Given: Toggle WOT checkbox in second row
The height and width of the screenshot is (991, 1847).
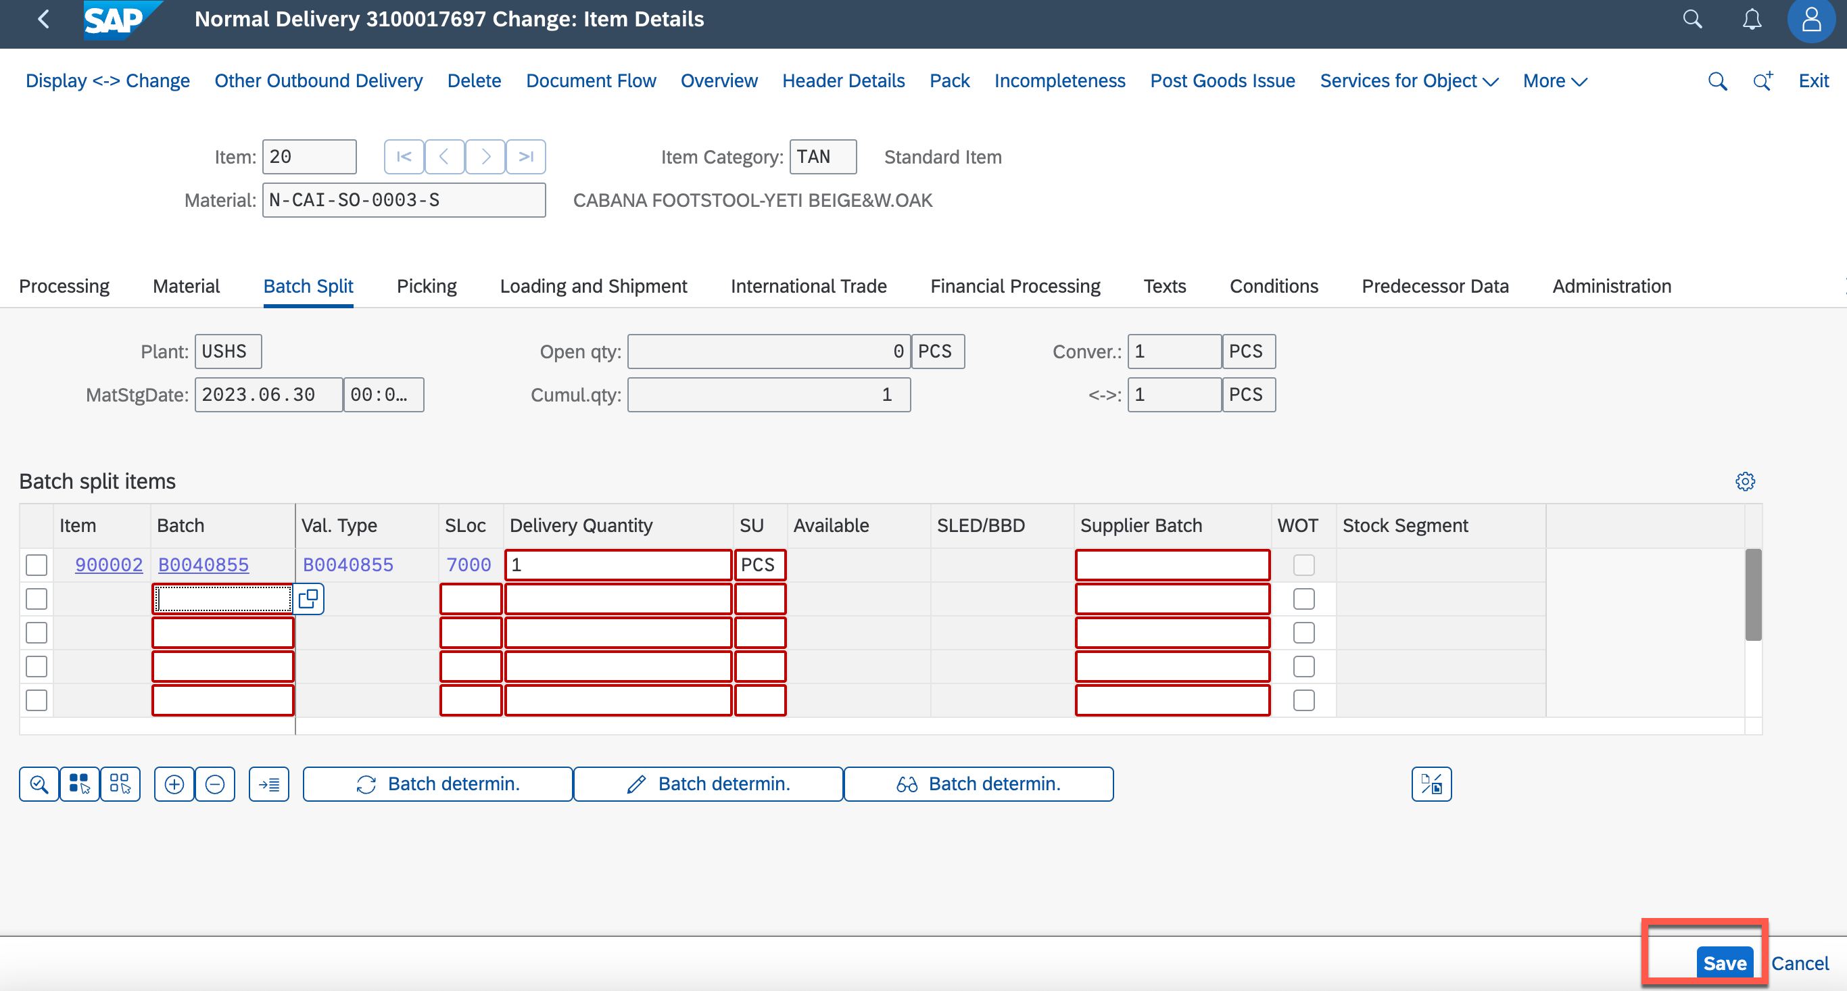Looking at the screenshot, I should (1303, 599).
